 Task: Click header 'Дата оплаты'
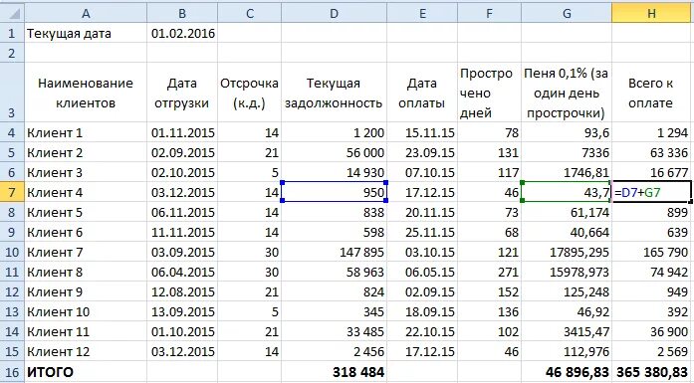[x=422, y=93]
